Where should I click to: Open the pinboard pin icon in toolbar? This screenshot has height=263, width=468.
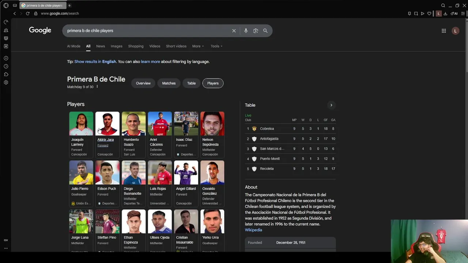tap(409, 14)
